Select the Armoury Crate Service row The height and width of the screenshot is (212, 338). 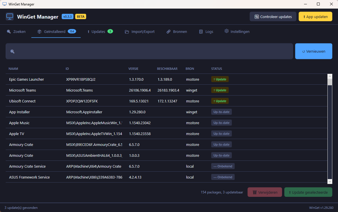[166, 166]
